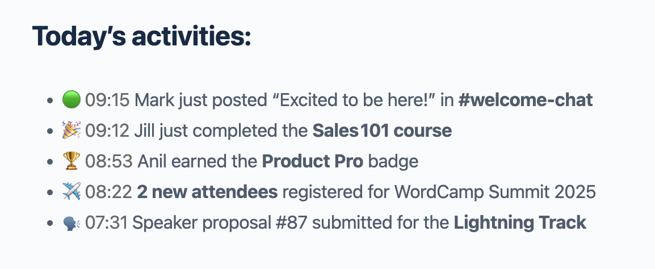This screenshot has width=655, height=269.
Task: Click the airplane emoji icon
Action: click(72, 192)
